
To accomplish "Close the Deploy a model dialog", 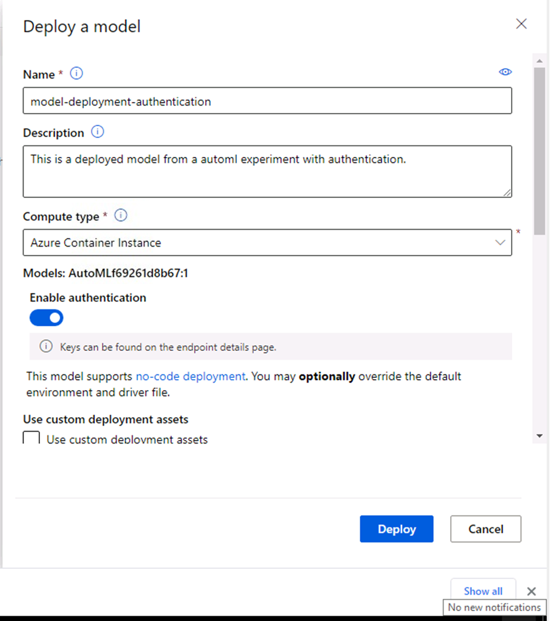I will click(521, 24).
